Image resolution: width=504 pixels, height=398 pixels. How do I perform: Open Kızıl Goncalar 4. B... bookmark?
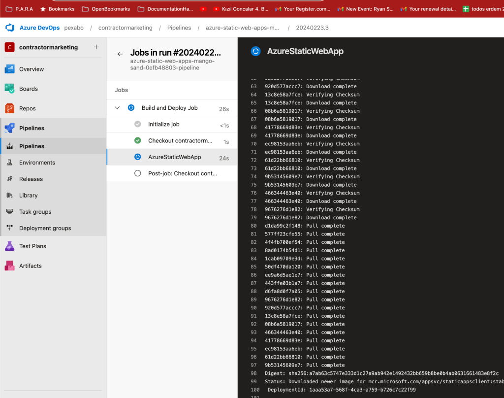(x=241, y=9)
